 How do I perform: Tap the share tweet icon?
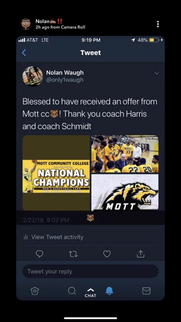pos(141,254)
